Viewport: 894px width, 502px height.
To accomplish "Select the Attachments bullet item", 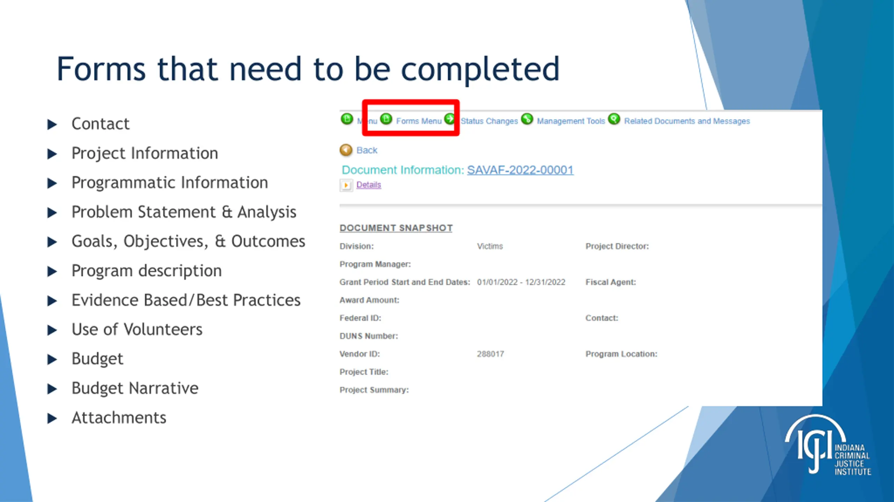I will 119,418.
